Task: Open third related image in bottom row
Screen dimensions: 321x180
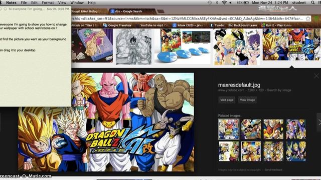Action: coord(273,151)
